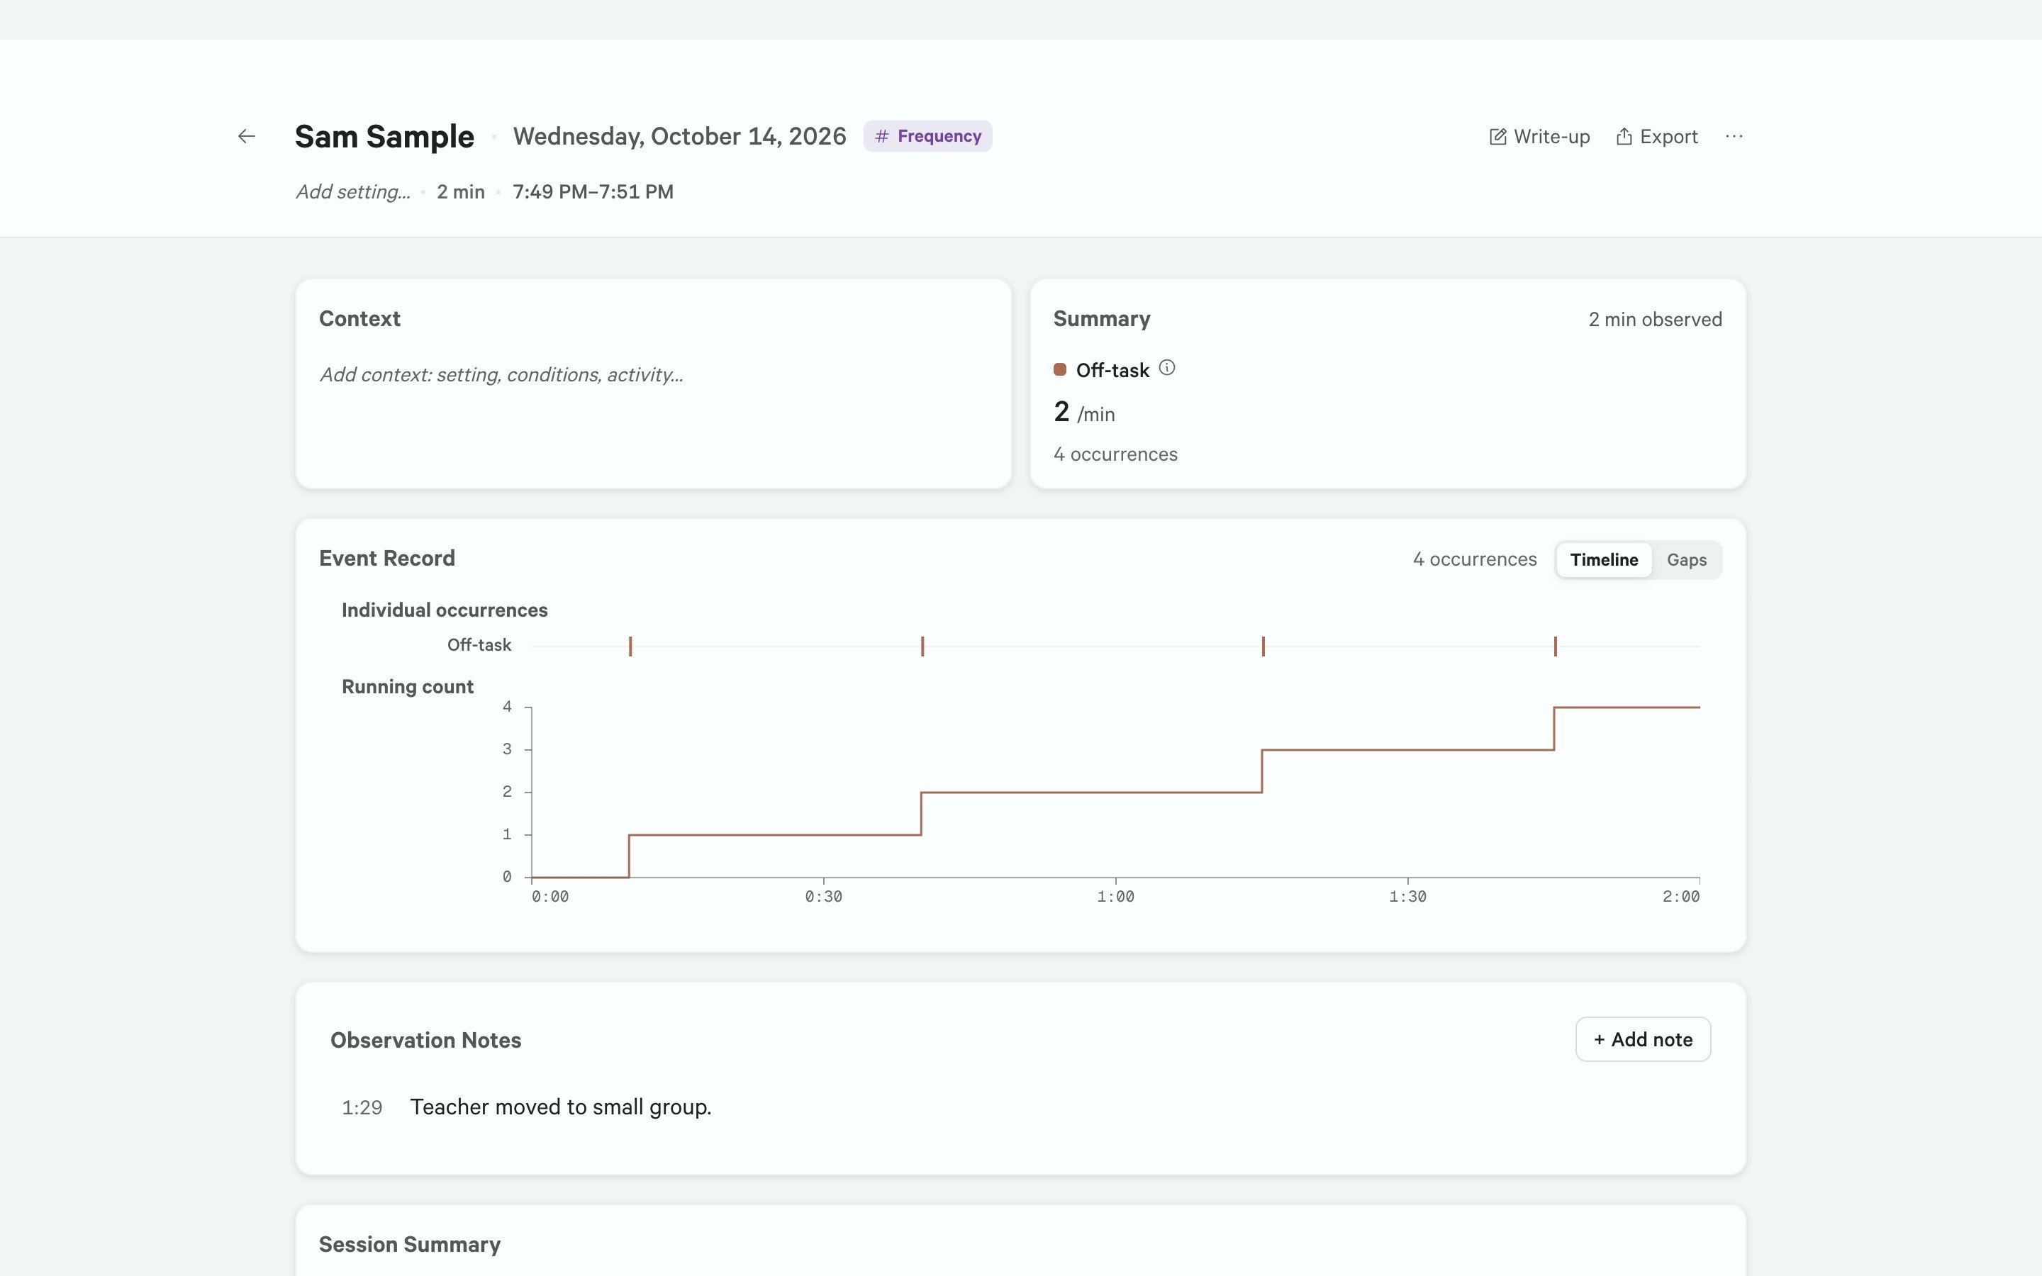Screen dimensions: 2042x1276
Task: Open the Write-up editor
Action: (x=1539, y=137)
